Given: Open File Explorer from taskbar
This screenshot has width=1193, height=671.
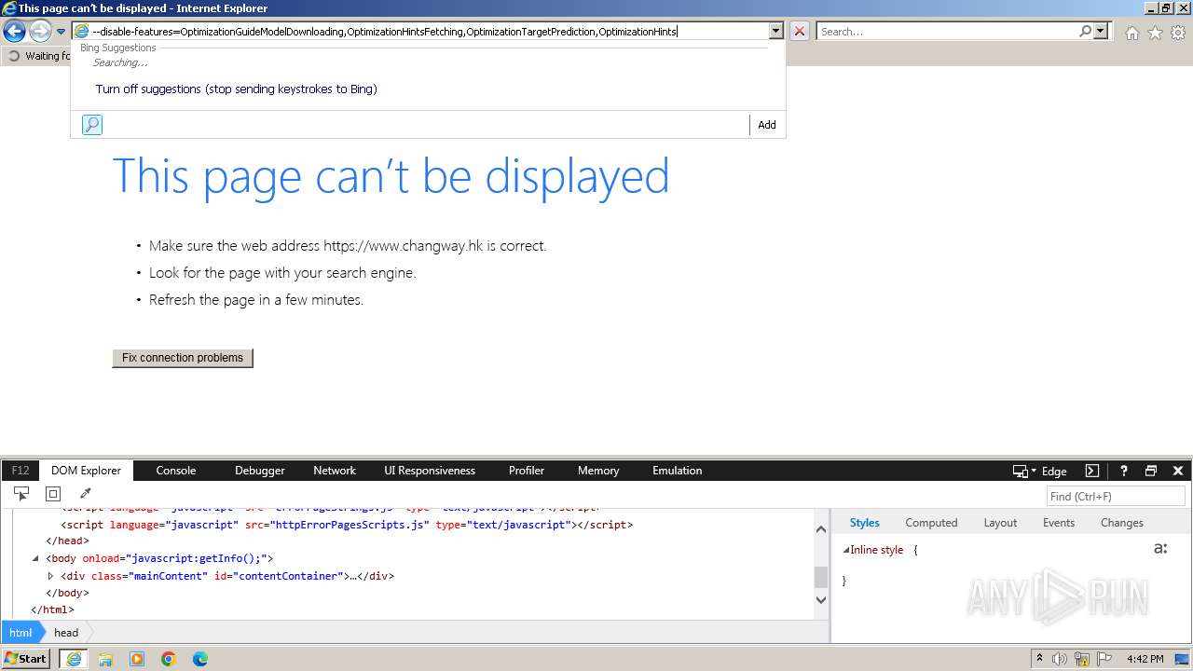Looking at the screenshot, I should pyautogui.click(x=105, y=659).
